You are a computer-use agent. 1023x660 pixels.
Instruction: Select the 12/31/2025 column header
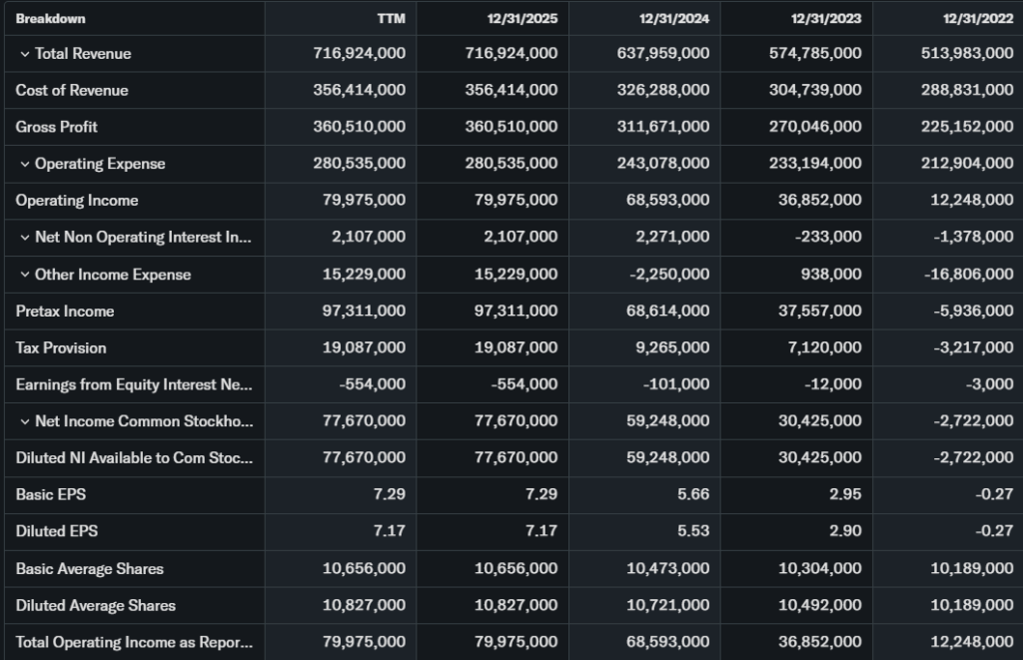tap(523, 18)
